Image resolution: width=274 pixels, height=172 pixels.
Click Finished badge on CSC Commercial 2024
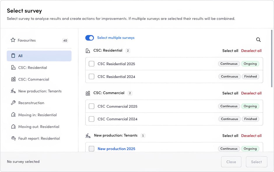click(250, 119)
